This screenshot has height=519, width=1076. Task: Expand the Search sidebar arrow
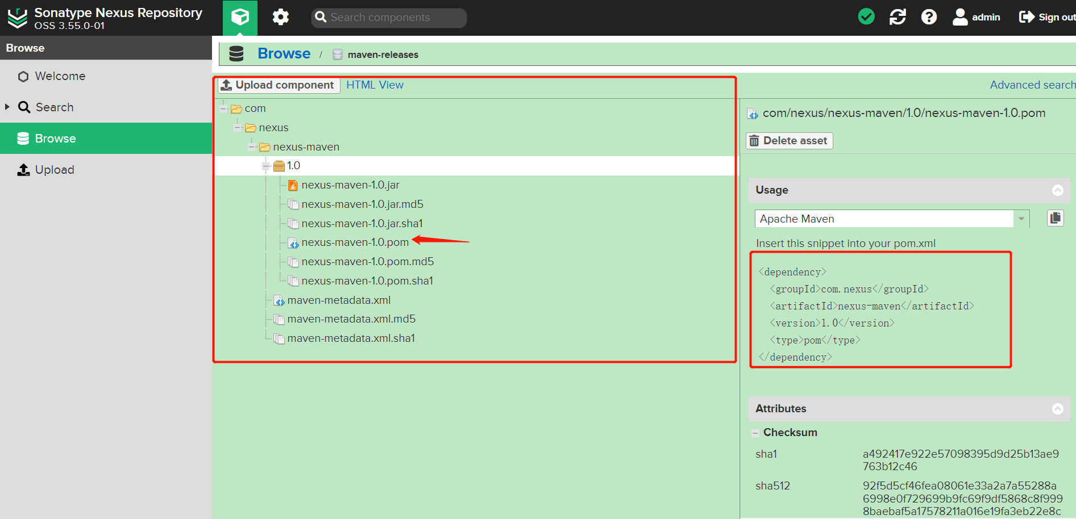point(7,107)
